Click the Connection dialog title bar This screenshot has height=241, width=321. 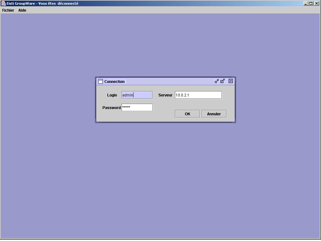pos(170,81)
